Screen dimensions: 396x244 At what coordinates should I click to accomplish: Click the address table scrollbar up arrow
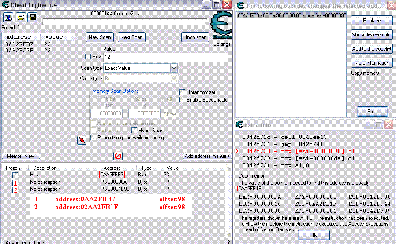click(x=228, y=168)
